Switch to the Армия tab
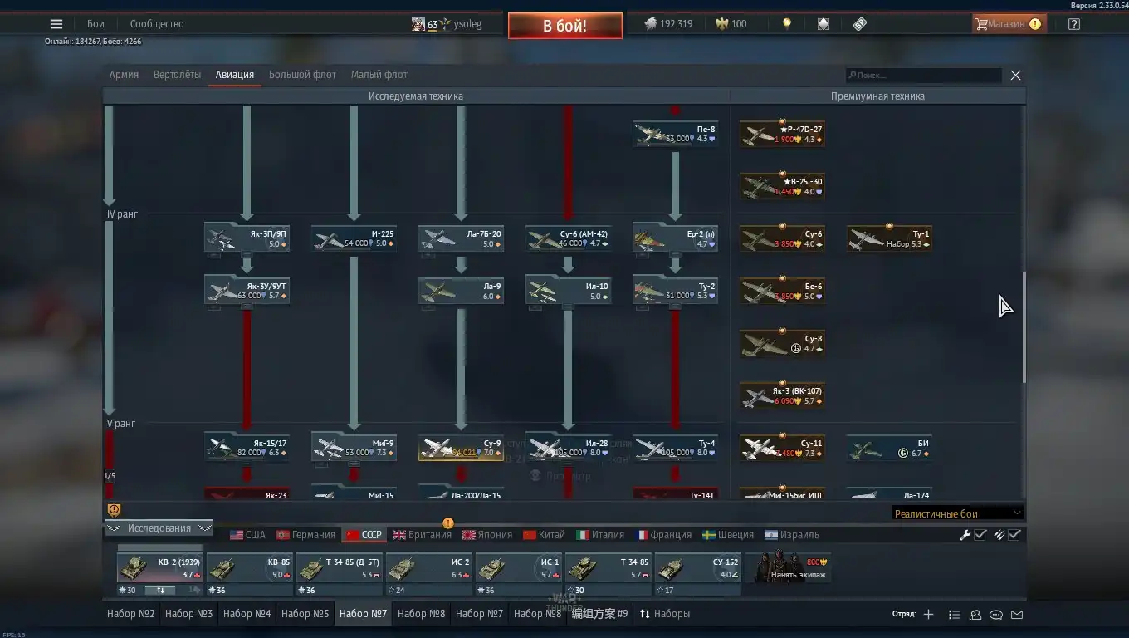Viewport: 1129px width, 638px height. click(x=124, y=75)
